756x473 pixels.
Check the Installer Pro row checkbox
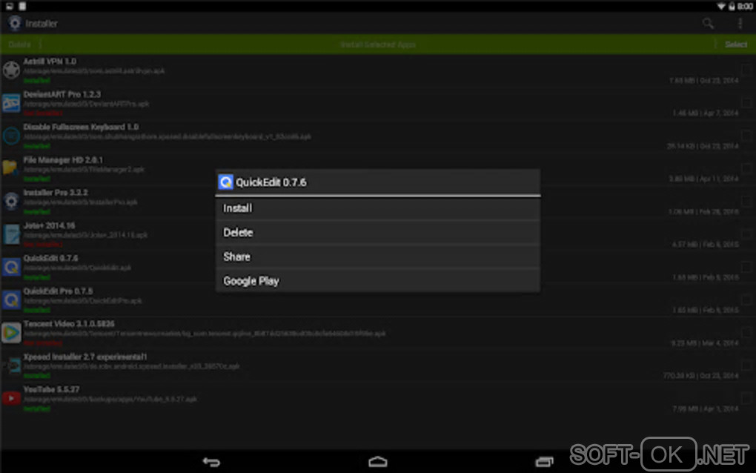[746, 201]
